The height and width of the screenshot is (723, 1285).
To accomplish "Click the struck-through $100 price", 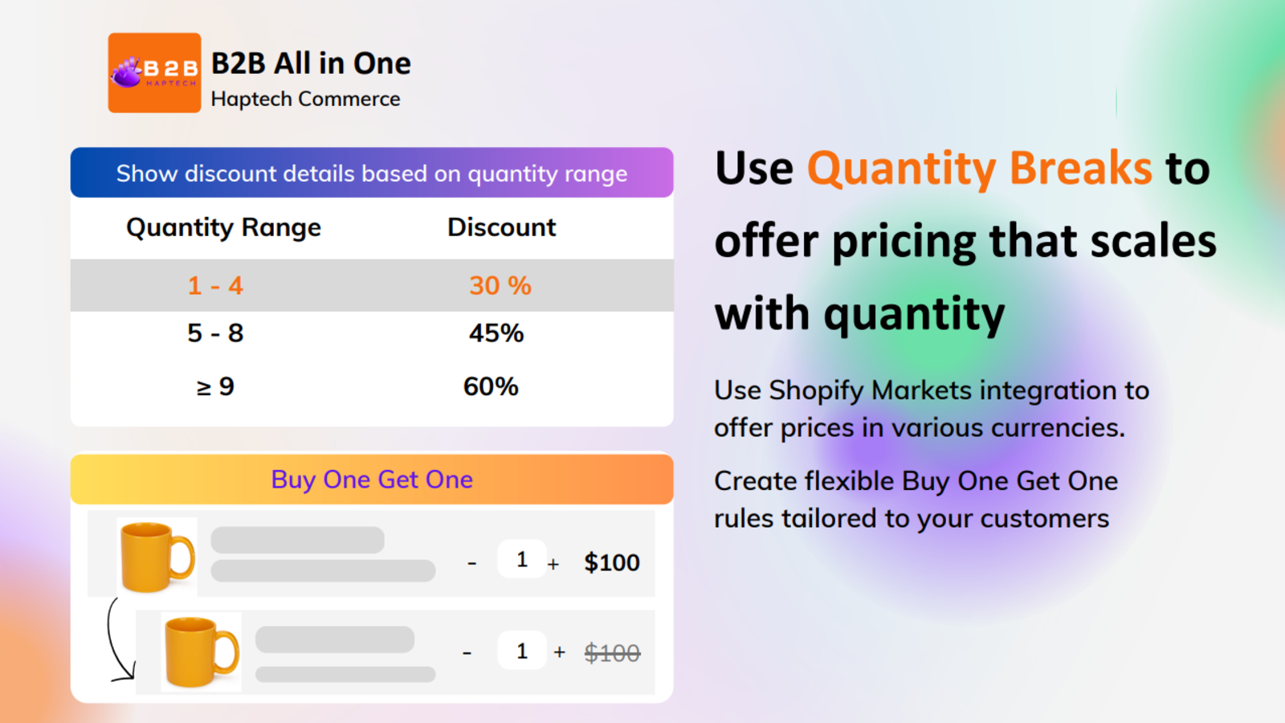I will pyautogui.click(x=612, y=653).
